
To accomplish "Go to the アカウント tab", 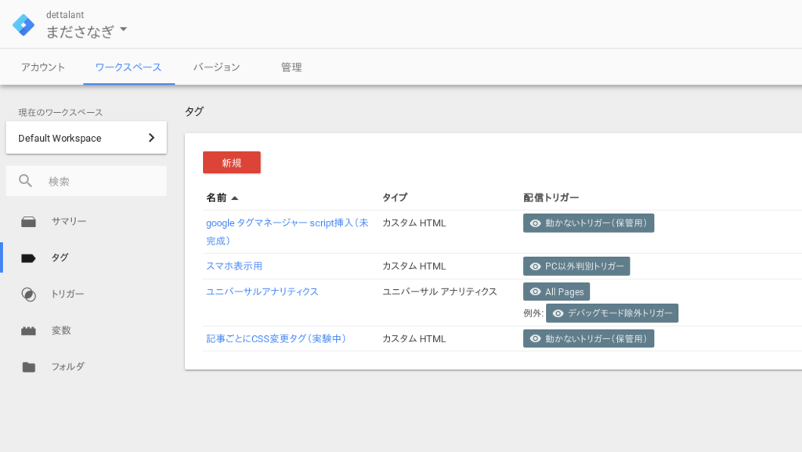I will pos(43,67).
